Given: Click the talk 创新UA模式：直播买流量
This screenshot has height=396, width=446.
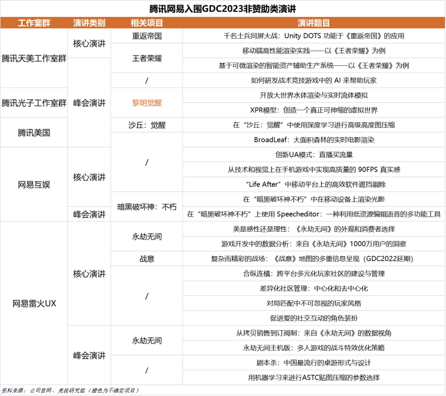Looking at the screenshot, I should coord(314,154).
